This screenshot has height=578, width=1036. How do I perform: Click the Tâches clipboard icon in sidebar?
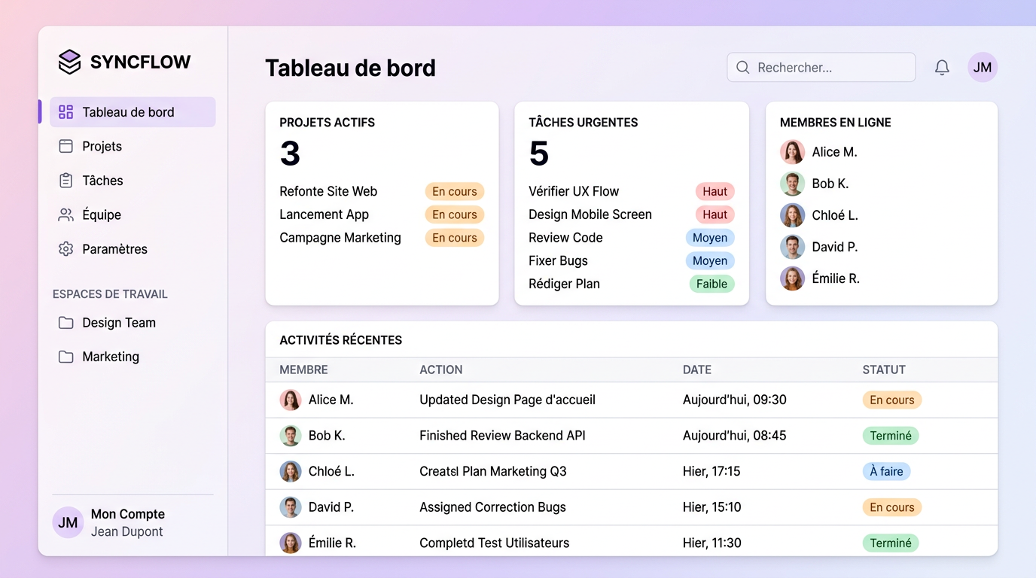tap(66, 181)
